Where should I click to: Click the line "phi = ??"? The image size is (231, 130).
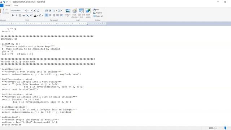(7, 52)
